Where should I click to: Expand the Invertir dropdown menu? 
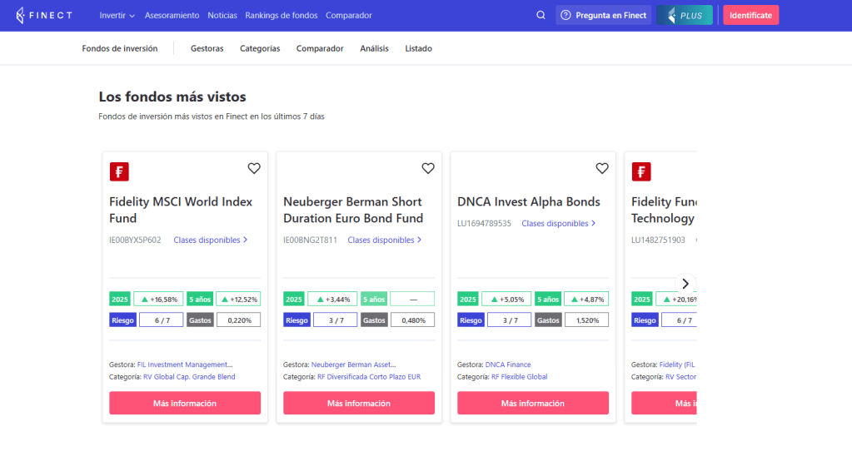click(117, 15)
